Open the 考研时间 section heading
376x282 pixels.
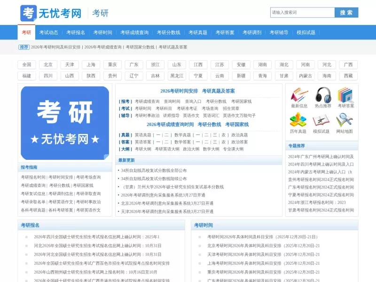click(x=204, y=226)
